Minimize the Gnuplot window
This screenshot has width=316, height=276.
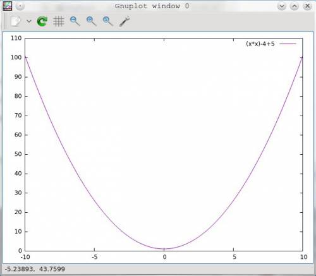click(282, 6)
